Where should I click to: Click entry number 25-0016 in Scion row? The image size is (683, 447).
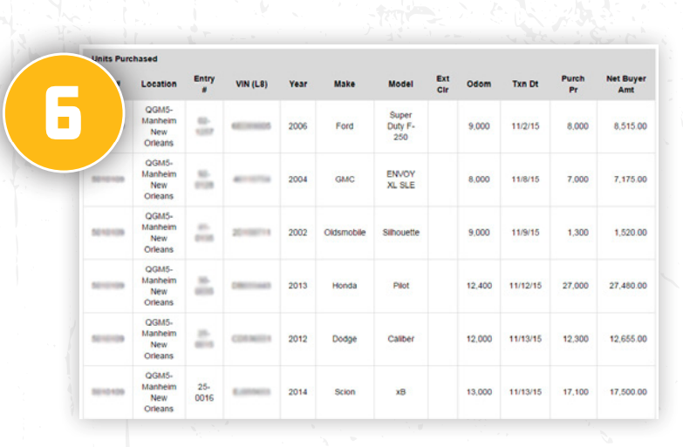tap(204, 392)
